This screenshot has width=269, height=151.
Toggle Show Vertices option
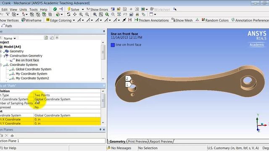click(x=9, y=20)
